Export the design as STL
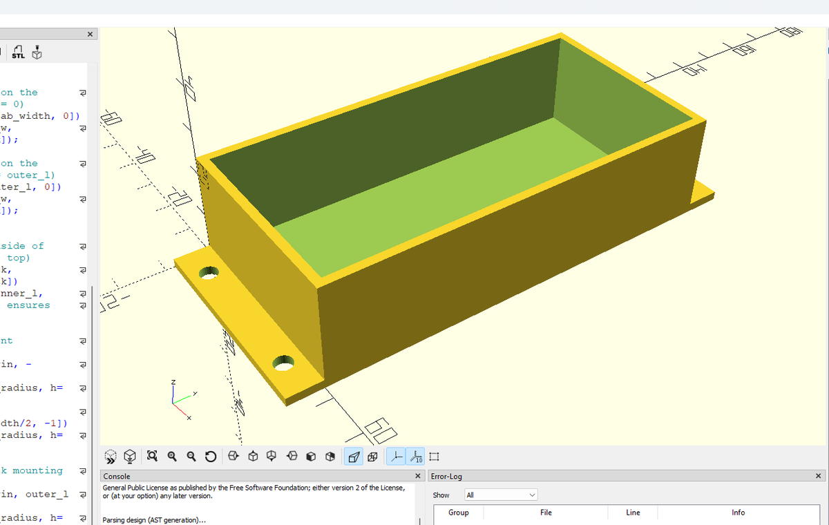This screenshot has height=525, width=829. [x=19, y=53]
